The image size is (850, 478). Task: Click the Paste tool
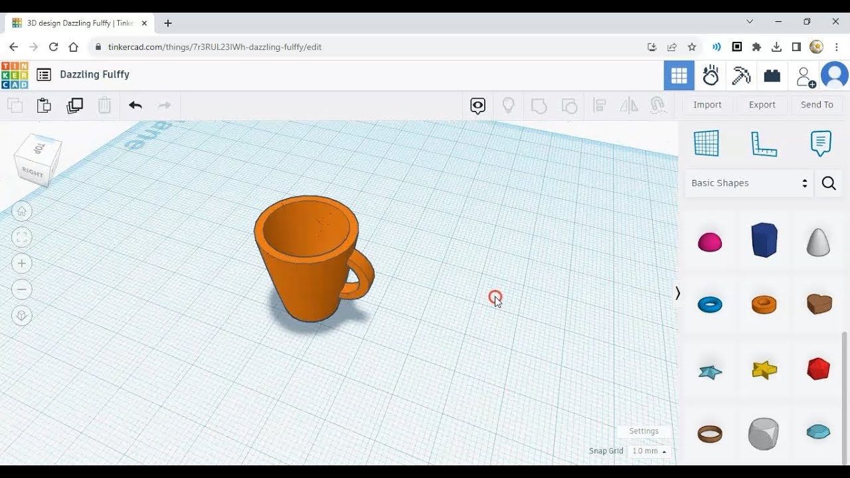[44, 106]
